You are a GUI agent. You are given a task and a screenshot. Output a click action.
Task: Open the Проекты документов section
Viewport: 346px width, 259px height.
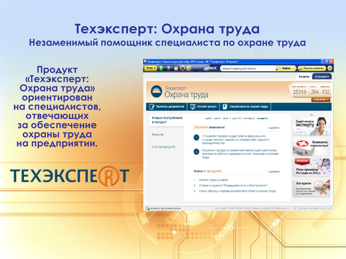point(167,107)
